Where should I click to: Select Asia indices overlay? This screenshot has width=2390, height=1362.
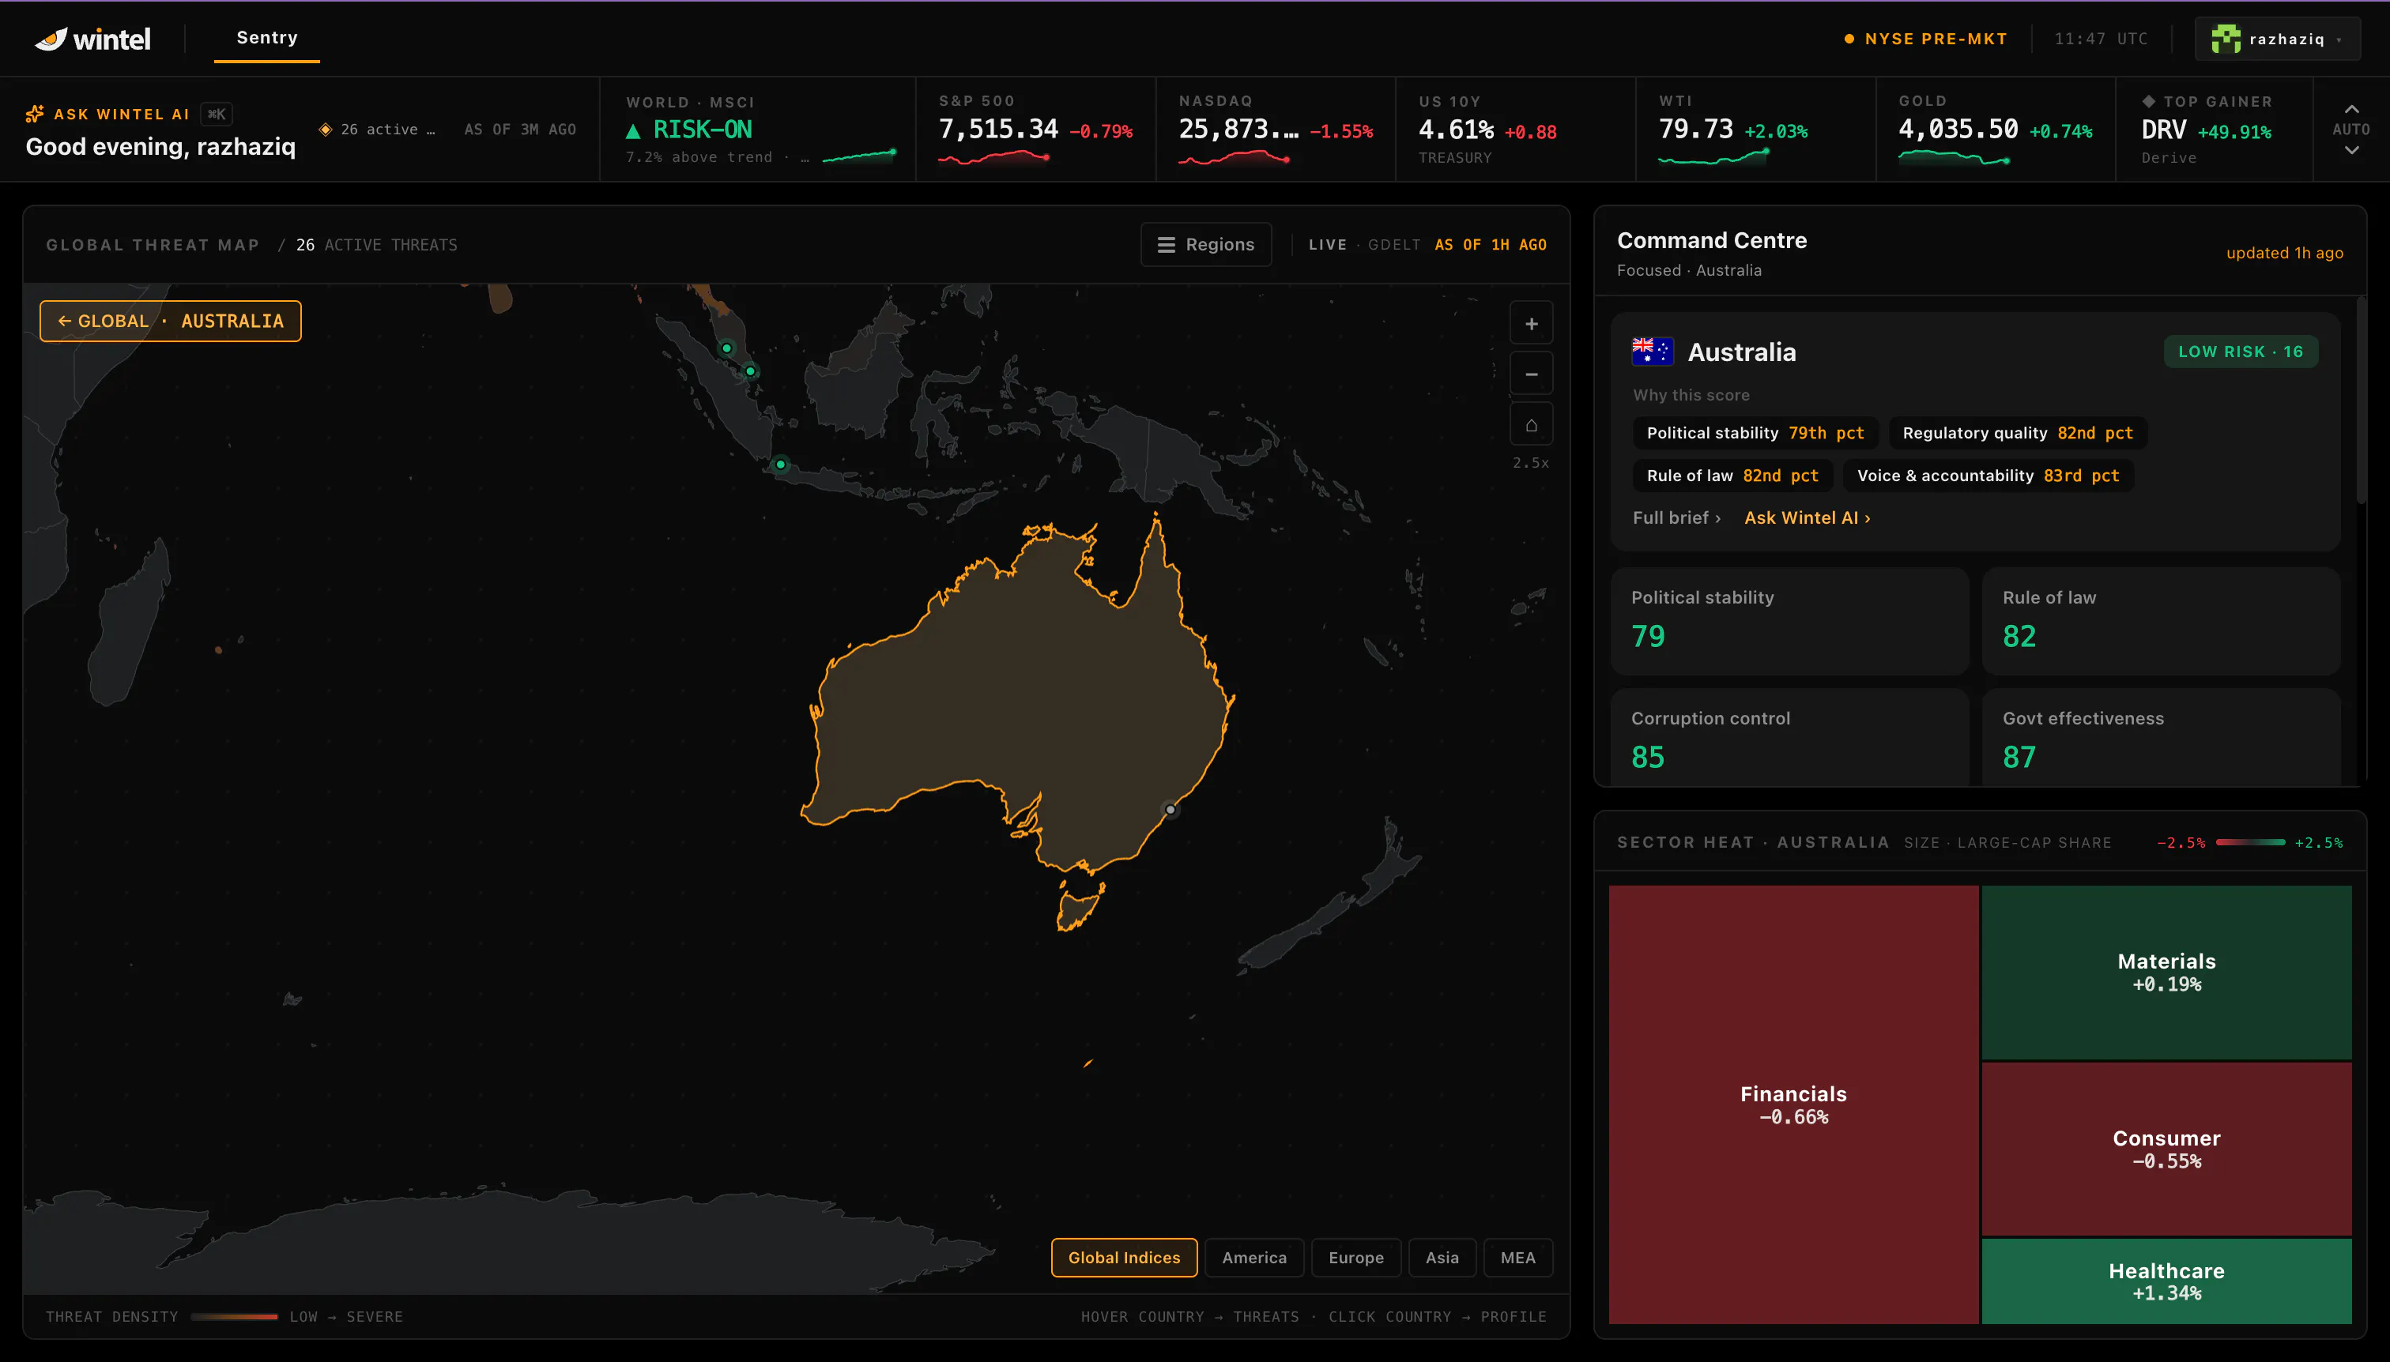[1442, 1257]
